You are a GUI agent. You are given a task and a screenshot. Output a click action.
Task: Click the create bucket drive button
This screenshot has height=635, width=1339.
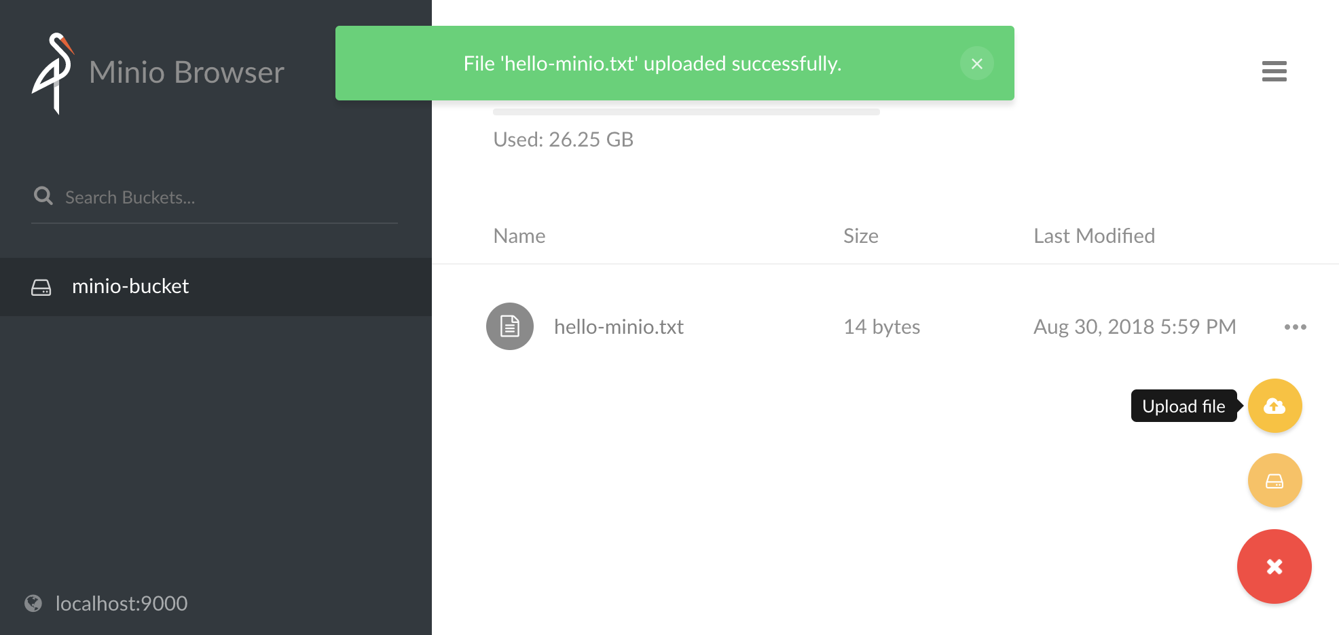(1274, 481)
